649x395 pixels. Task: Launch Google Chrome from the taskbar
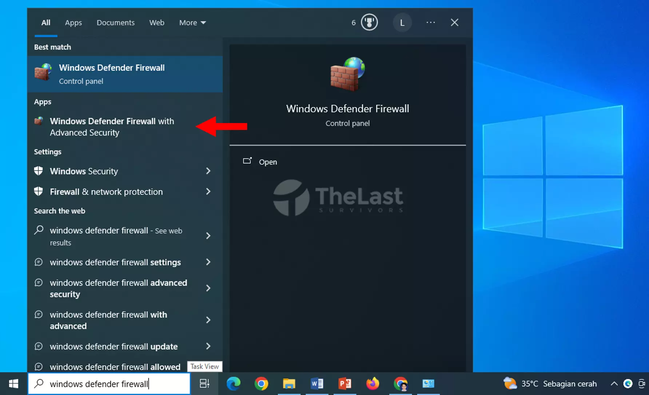click(261, 384)
